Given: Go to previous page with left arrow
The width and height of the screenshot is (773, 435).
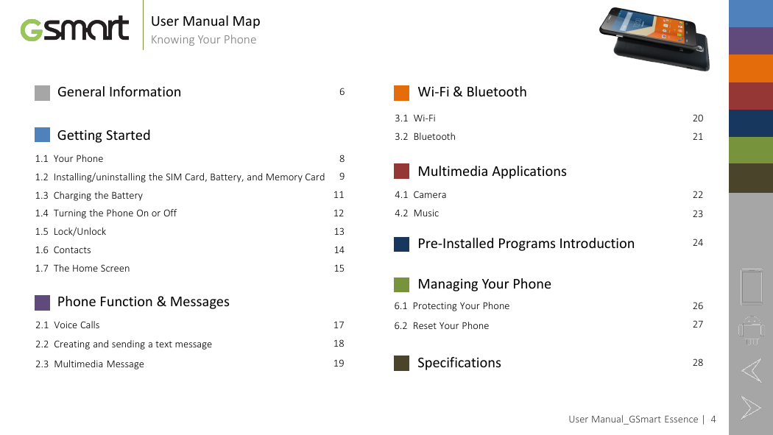Looking at the screenshot, I should point(752,370).
